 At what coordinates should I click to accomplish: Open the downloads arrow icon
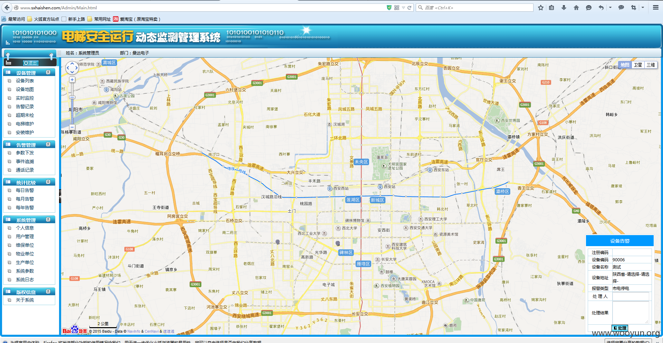click(564, 8)
